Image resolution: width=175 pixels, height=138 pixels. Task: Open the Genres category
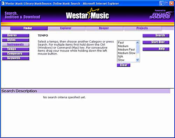[x=16, y=35]
